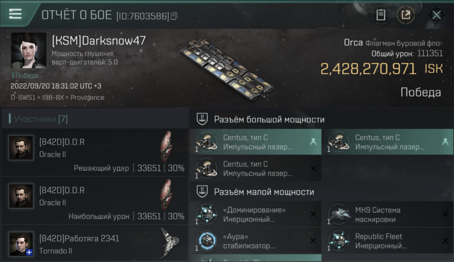Click Работяга 2341 pilot portrait

point(21,244)
